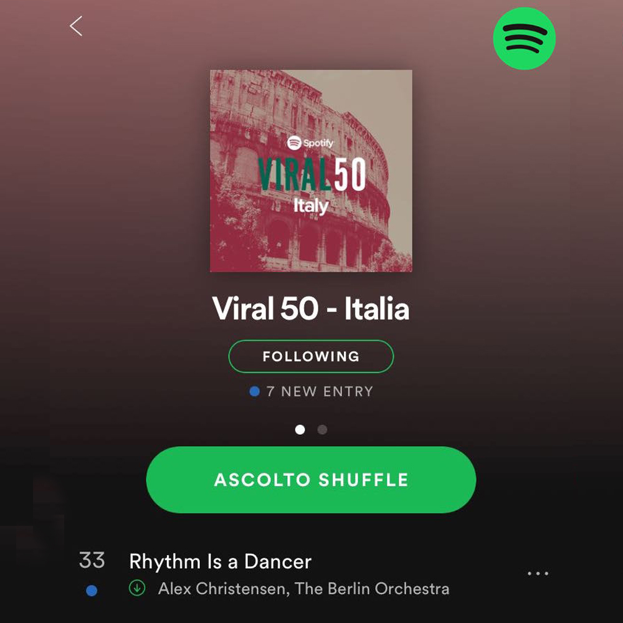Play the track Rhythm Is a Dancer

click(x=220, y=561)
